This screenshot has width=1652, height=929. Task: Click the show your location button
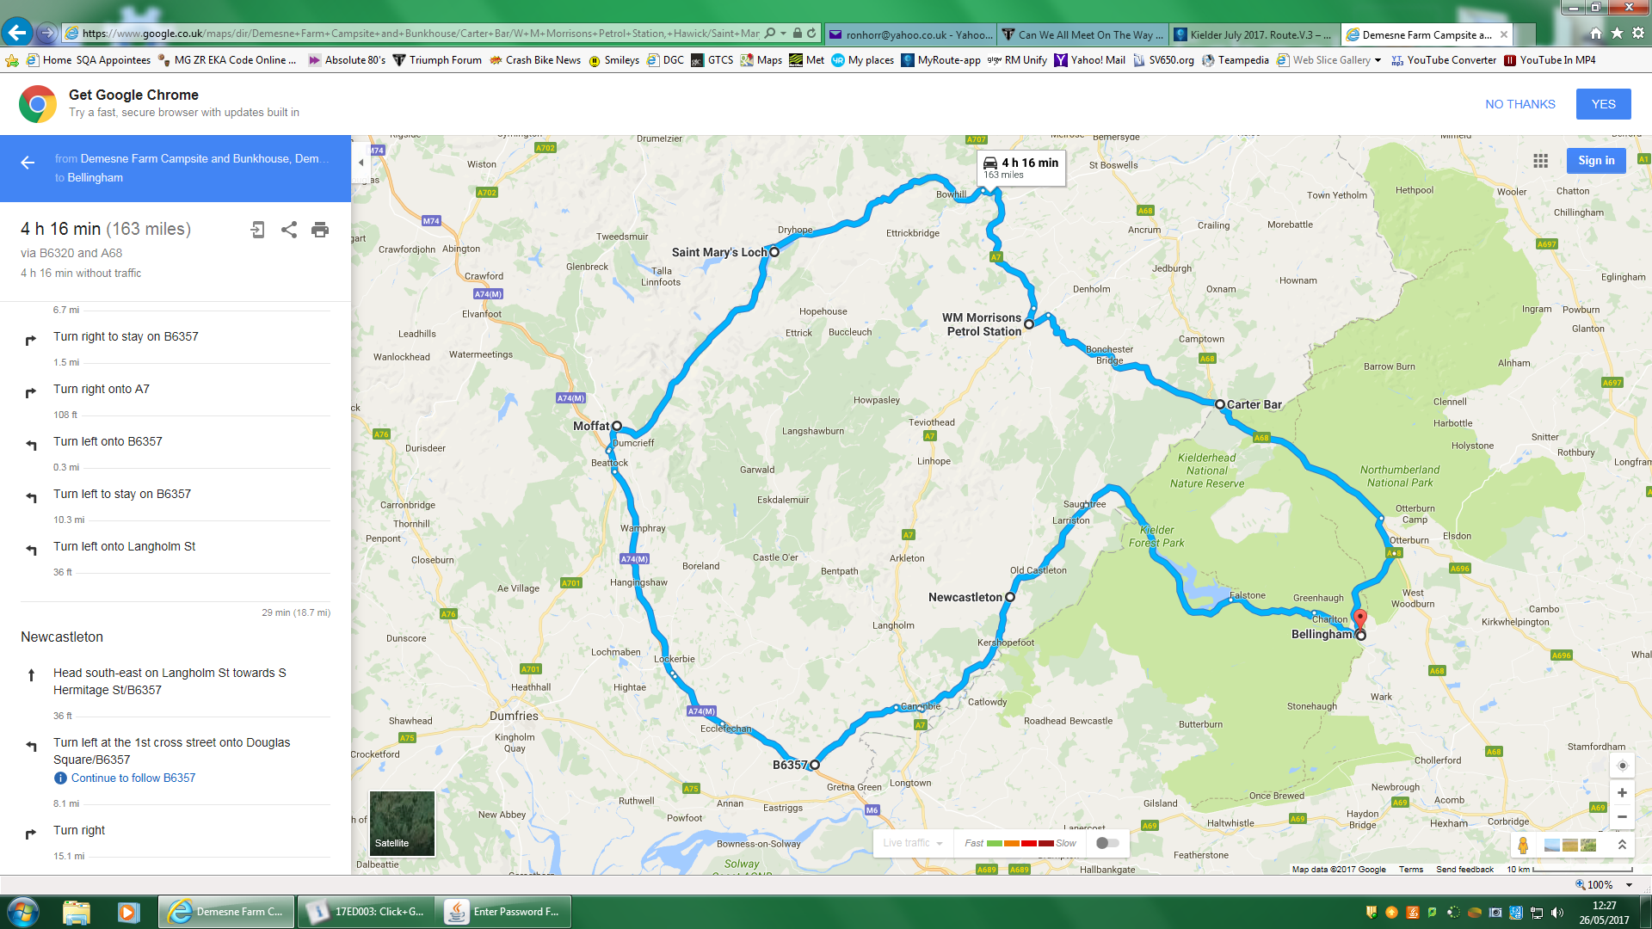click(x=1622, y=766)
